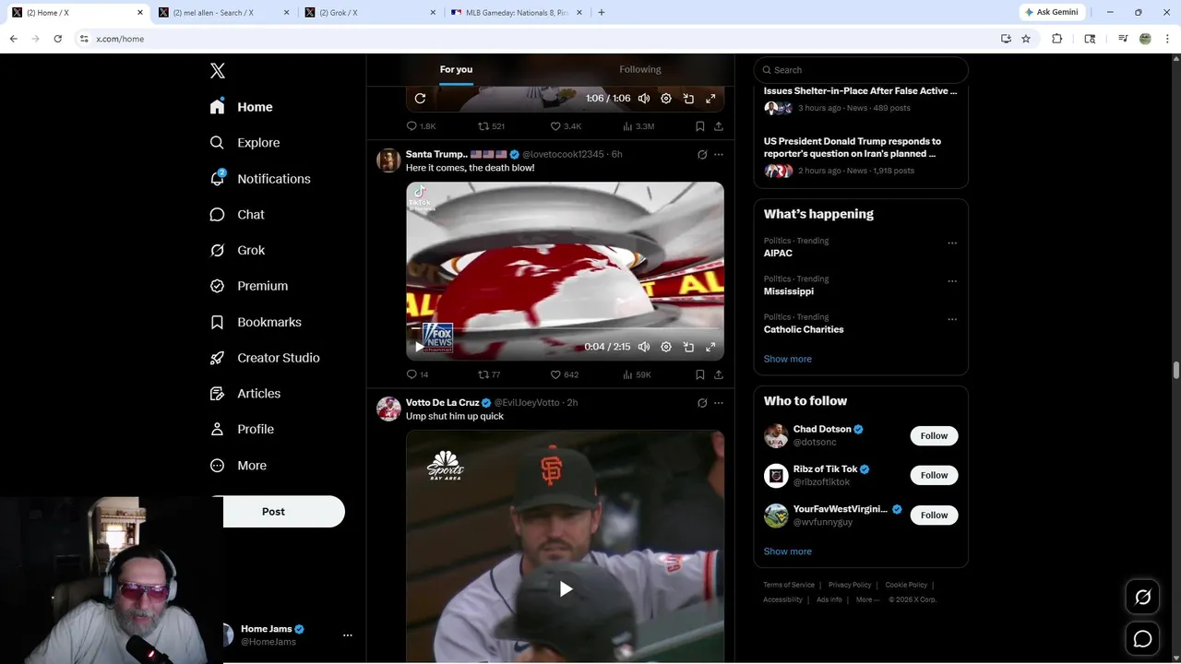Viewport: 1181px width, 664px height.
Task: Open the Privacy Policy link
Action: pyautogui.click(x=850, y=585)
